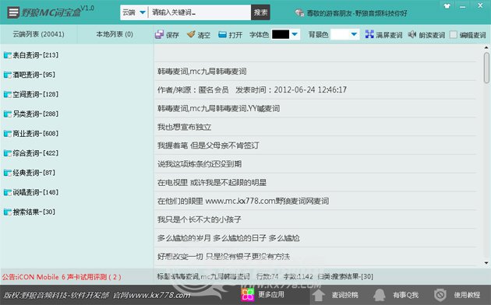
Task: Click the black 字体色 color swatch
Action: click(281, 34)
